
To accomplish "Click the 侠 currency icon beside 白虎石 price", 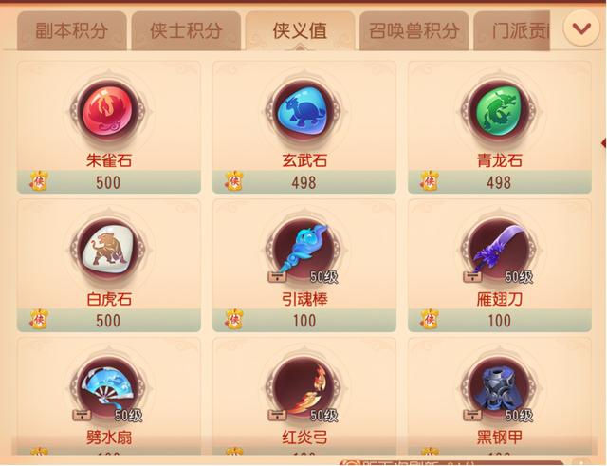I will click(x=39, y=320).
